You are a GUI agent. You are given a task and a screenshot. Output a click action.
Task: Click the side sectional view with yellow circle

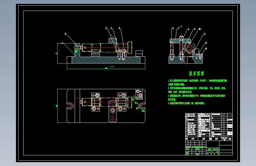(x=186, y=50)
